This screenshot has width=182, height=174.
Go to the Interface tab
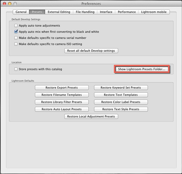pyautogui.click(x=106, y=12)
